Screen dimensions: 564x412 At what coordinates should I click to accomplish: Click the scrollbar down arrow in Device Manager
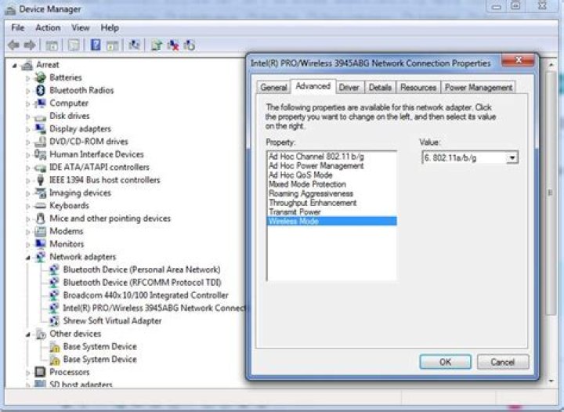point(551,381)
